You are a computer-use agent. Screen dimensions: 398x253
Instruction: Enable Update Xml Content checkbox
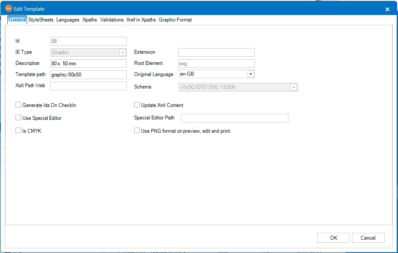tap(137, 105)
